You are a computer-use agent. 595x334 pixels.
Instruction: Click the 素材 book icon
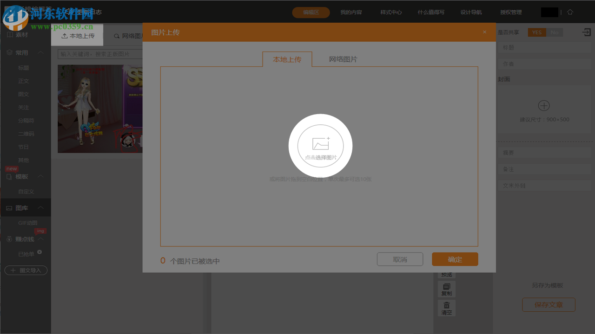point(10,35)
